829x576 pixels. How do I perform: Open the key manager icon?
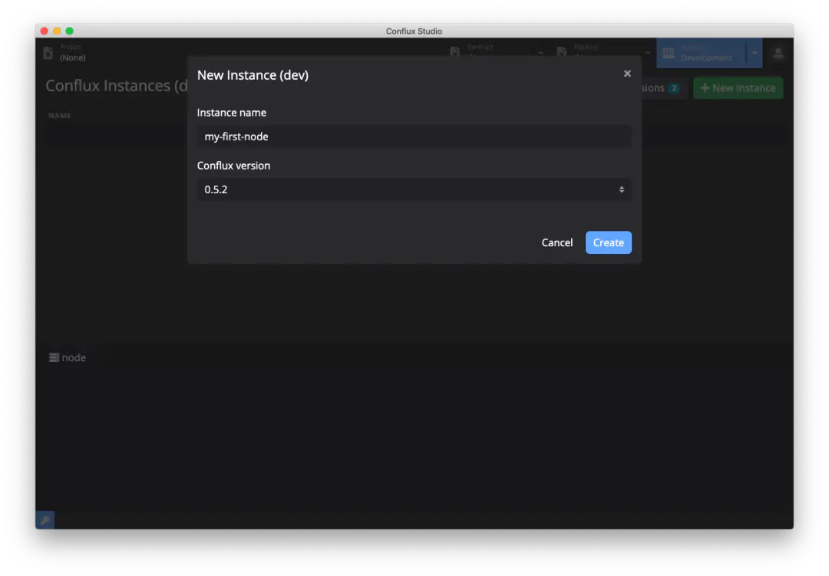click(45, 520)
